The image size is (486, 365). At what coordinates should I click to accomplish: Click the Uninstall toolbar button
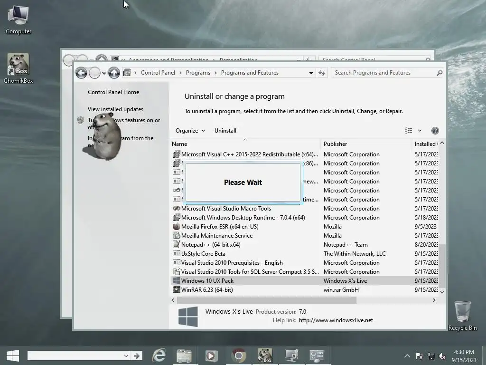pos(225,131)
